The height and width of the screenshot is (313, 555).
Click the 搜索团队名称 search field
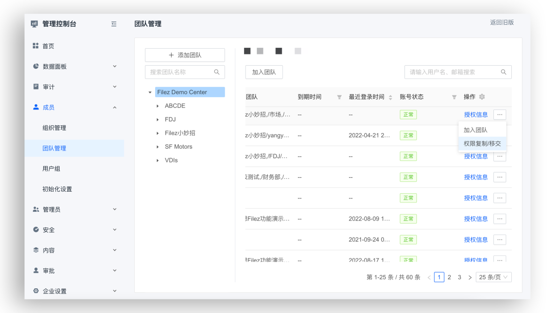pyautogui.click(x=185, y=72)
